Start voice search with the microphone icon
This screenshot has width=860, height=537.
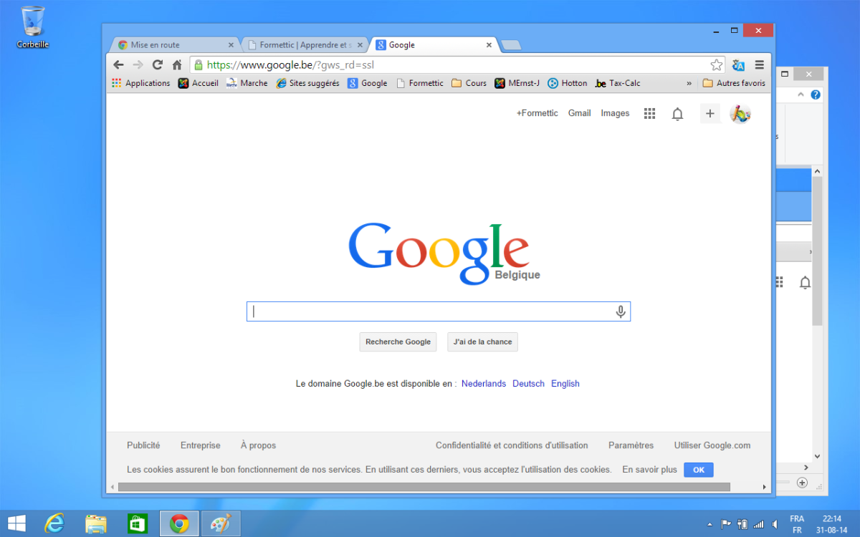point(621,311)
